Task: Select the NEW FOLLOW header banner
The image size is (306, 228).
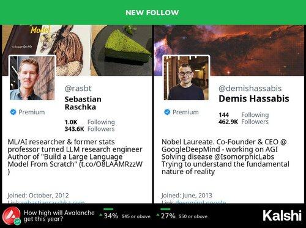Action: pos(153,12)
